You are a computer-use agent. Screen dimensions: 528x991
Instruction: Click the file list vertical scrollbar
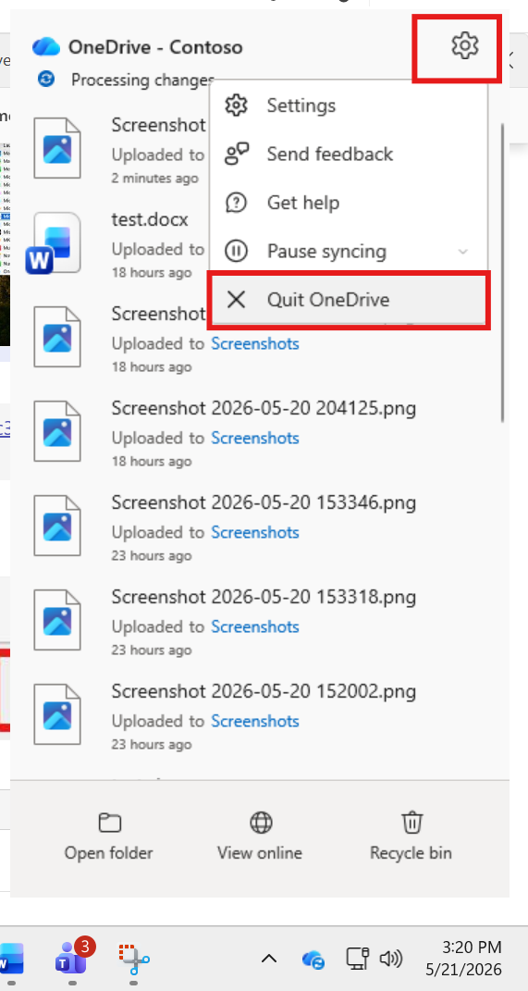(502, 272)
